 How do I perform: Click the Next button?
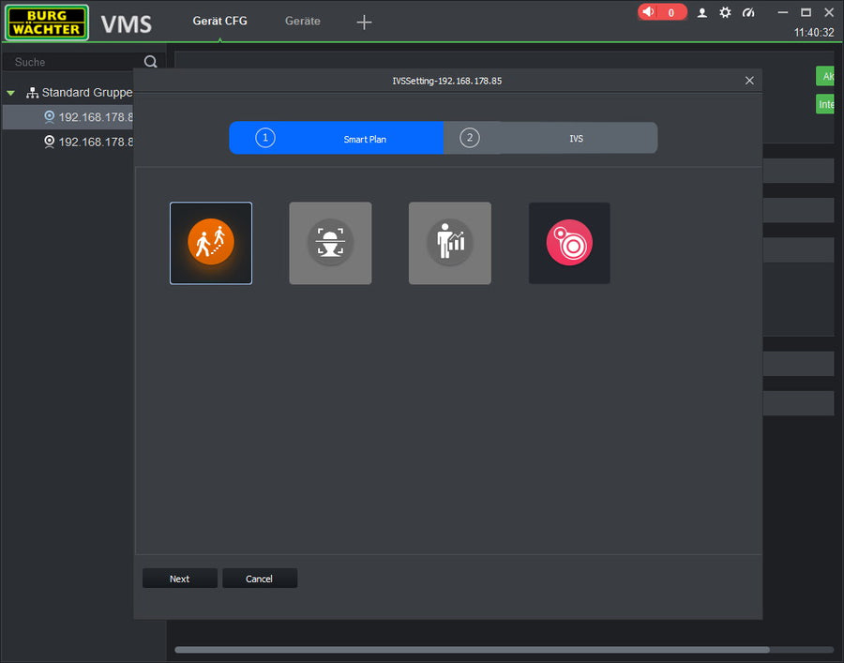179,579
